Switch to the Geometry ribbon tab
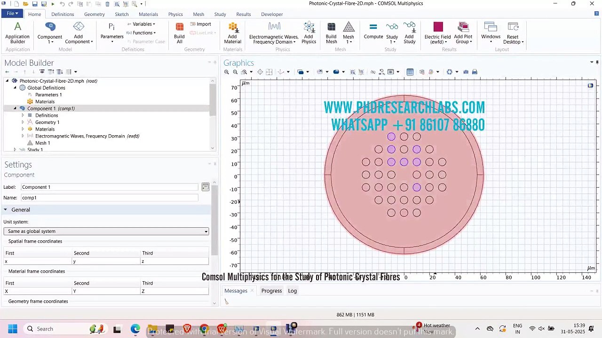Screen dimensions: 602x338 (95, 14)
